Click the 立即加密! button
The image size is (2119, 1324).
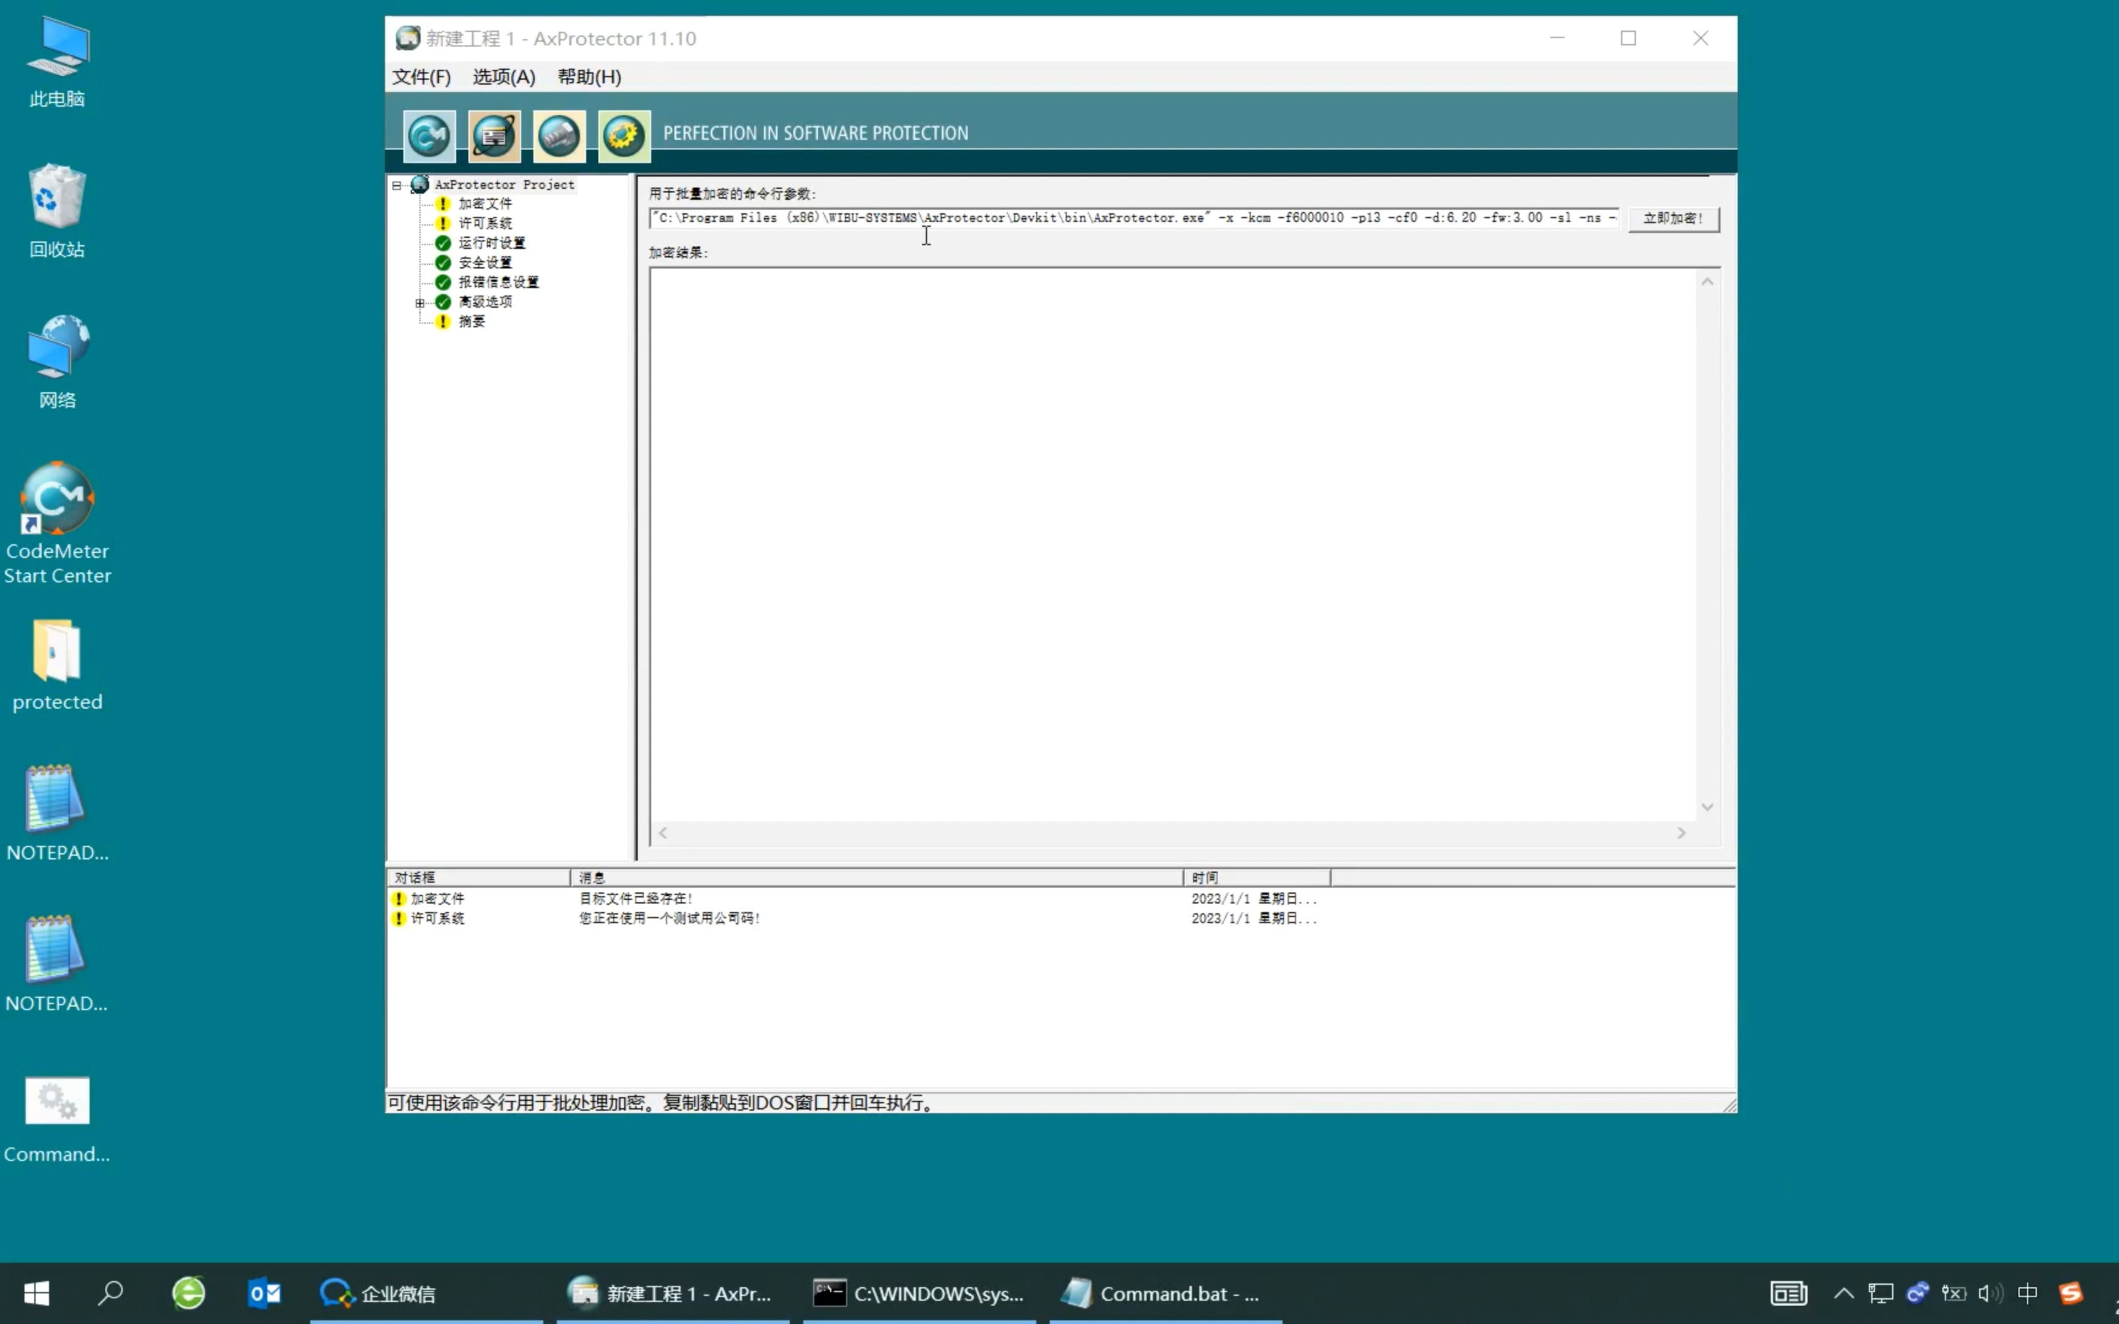point(1673,218)
